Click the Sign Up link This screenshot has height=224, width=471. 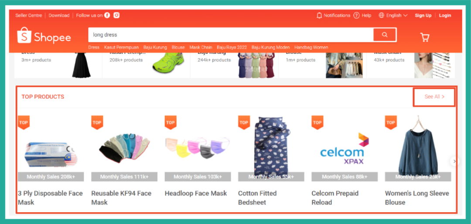pos(423,15)
